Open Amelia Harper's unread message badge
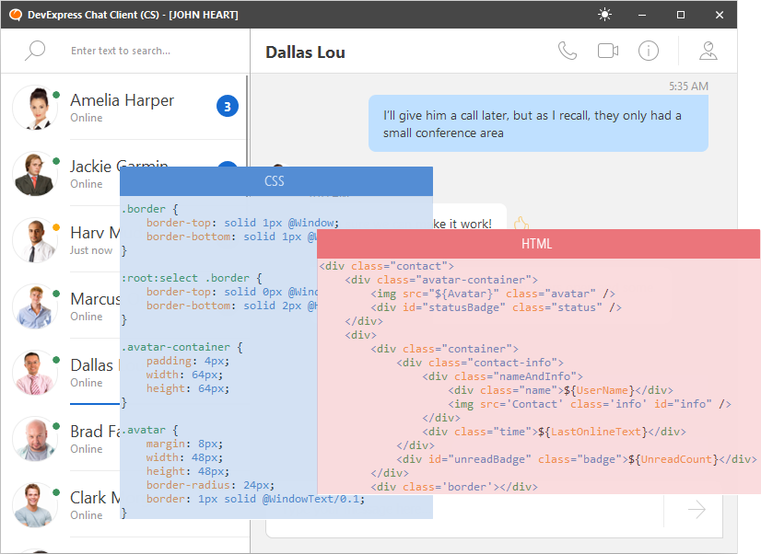This screenshot has width=761, height=554. (x=227, y=107)
